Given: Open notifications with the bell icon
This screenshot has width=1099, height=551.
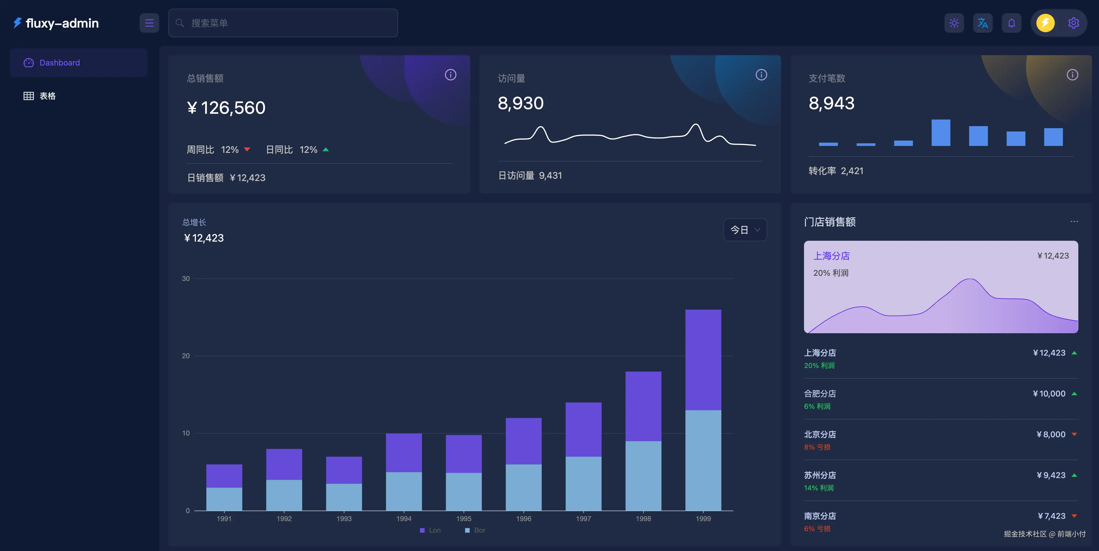Looking at the screenshot, I should tap(1011, 23).
